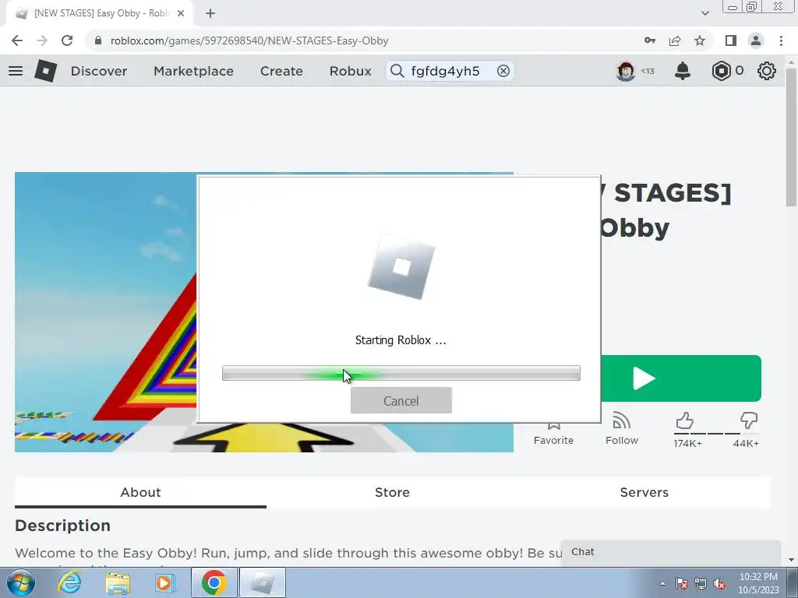Open saved passwords key icon

[650, 40]
